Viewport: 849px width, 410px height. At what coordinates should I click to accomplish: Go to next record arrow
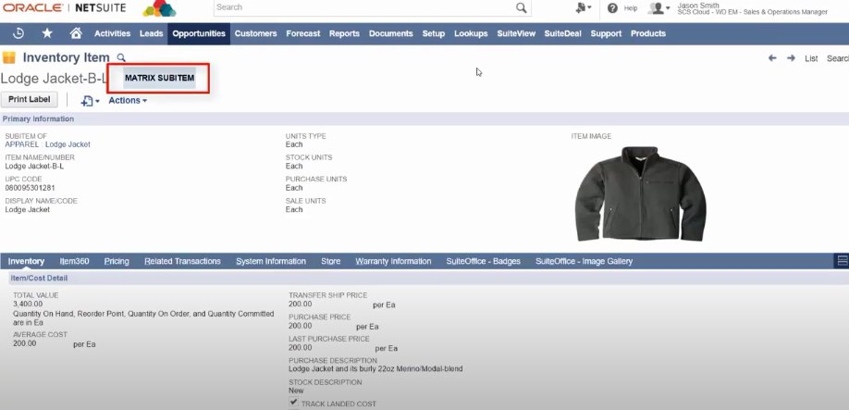[x=791, y=58]
